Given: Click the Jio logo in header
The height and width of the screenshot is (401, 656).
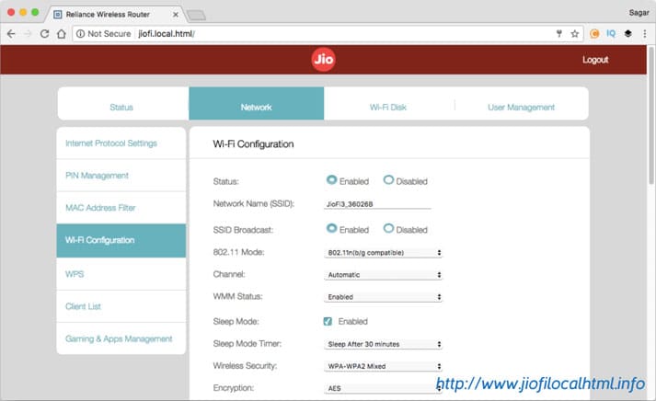Looking at the screenshot, I should (323, 60).
